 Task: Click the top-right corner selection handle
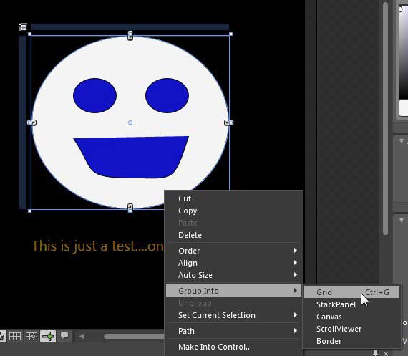tap(230, 34)
